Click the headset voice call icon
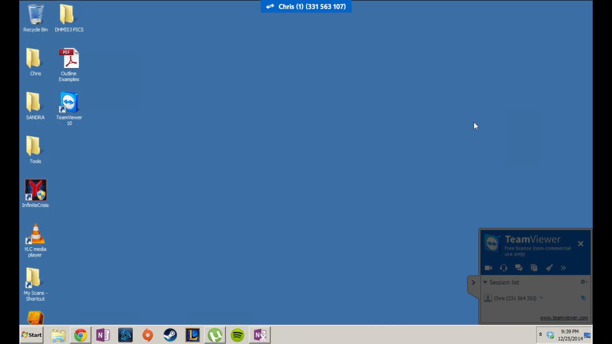Screen dimensions: 612x344 [x=503, y=268]
